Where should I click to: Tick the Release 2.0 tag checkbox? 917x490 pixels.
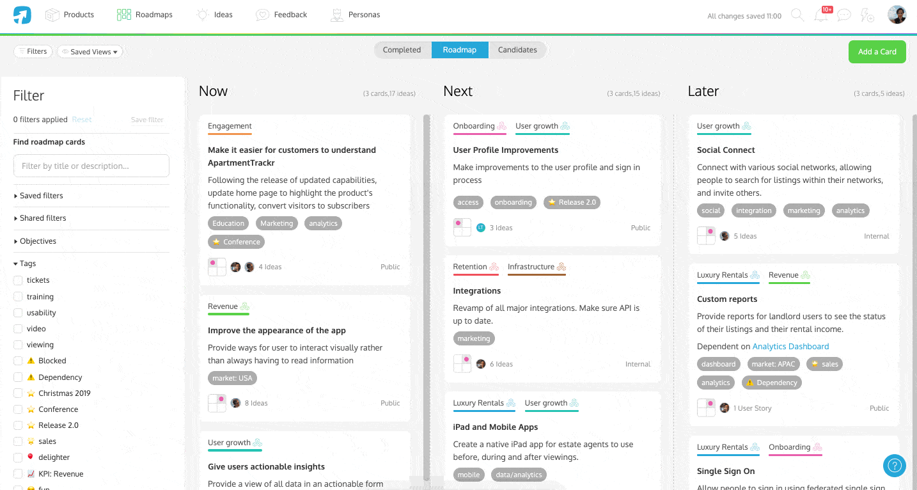coord(18,425)
